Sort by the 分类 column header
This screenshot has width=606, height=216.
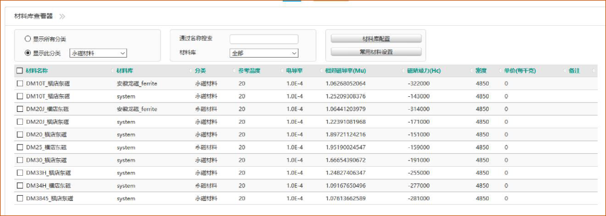pos(200,71)
